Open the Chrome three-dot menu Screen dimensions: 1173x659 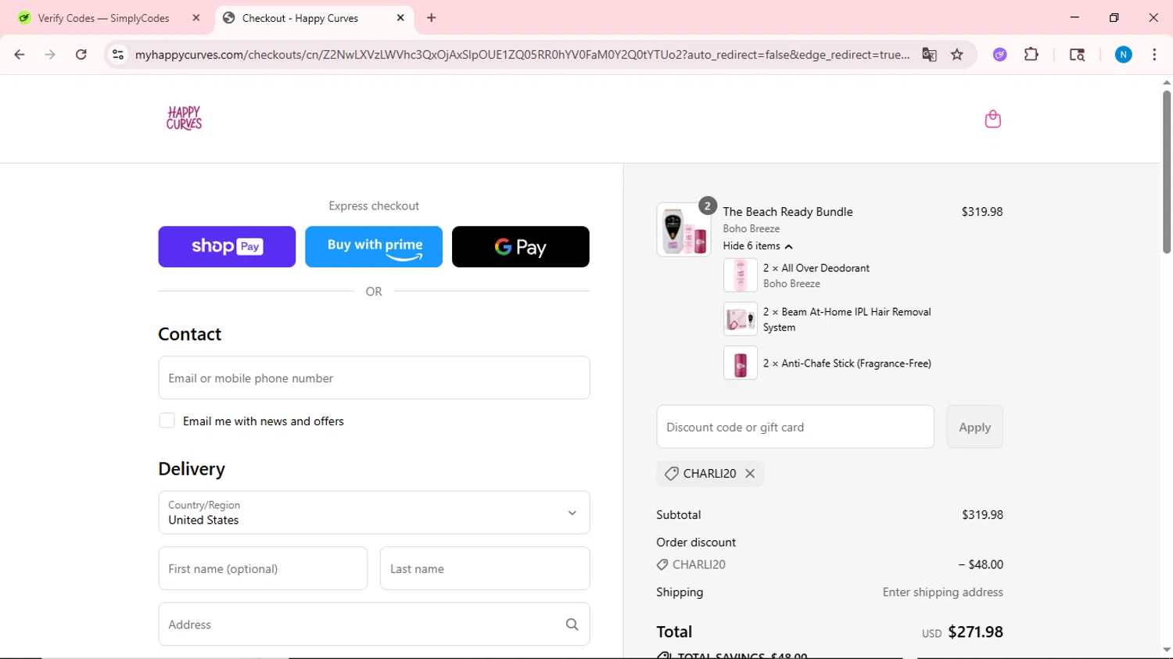[1154, 55]
